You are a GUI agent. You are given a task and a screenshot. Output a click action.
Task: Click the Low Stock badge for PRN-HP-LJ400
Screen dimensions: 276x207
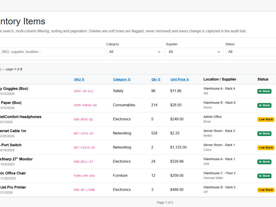point(266,190)
